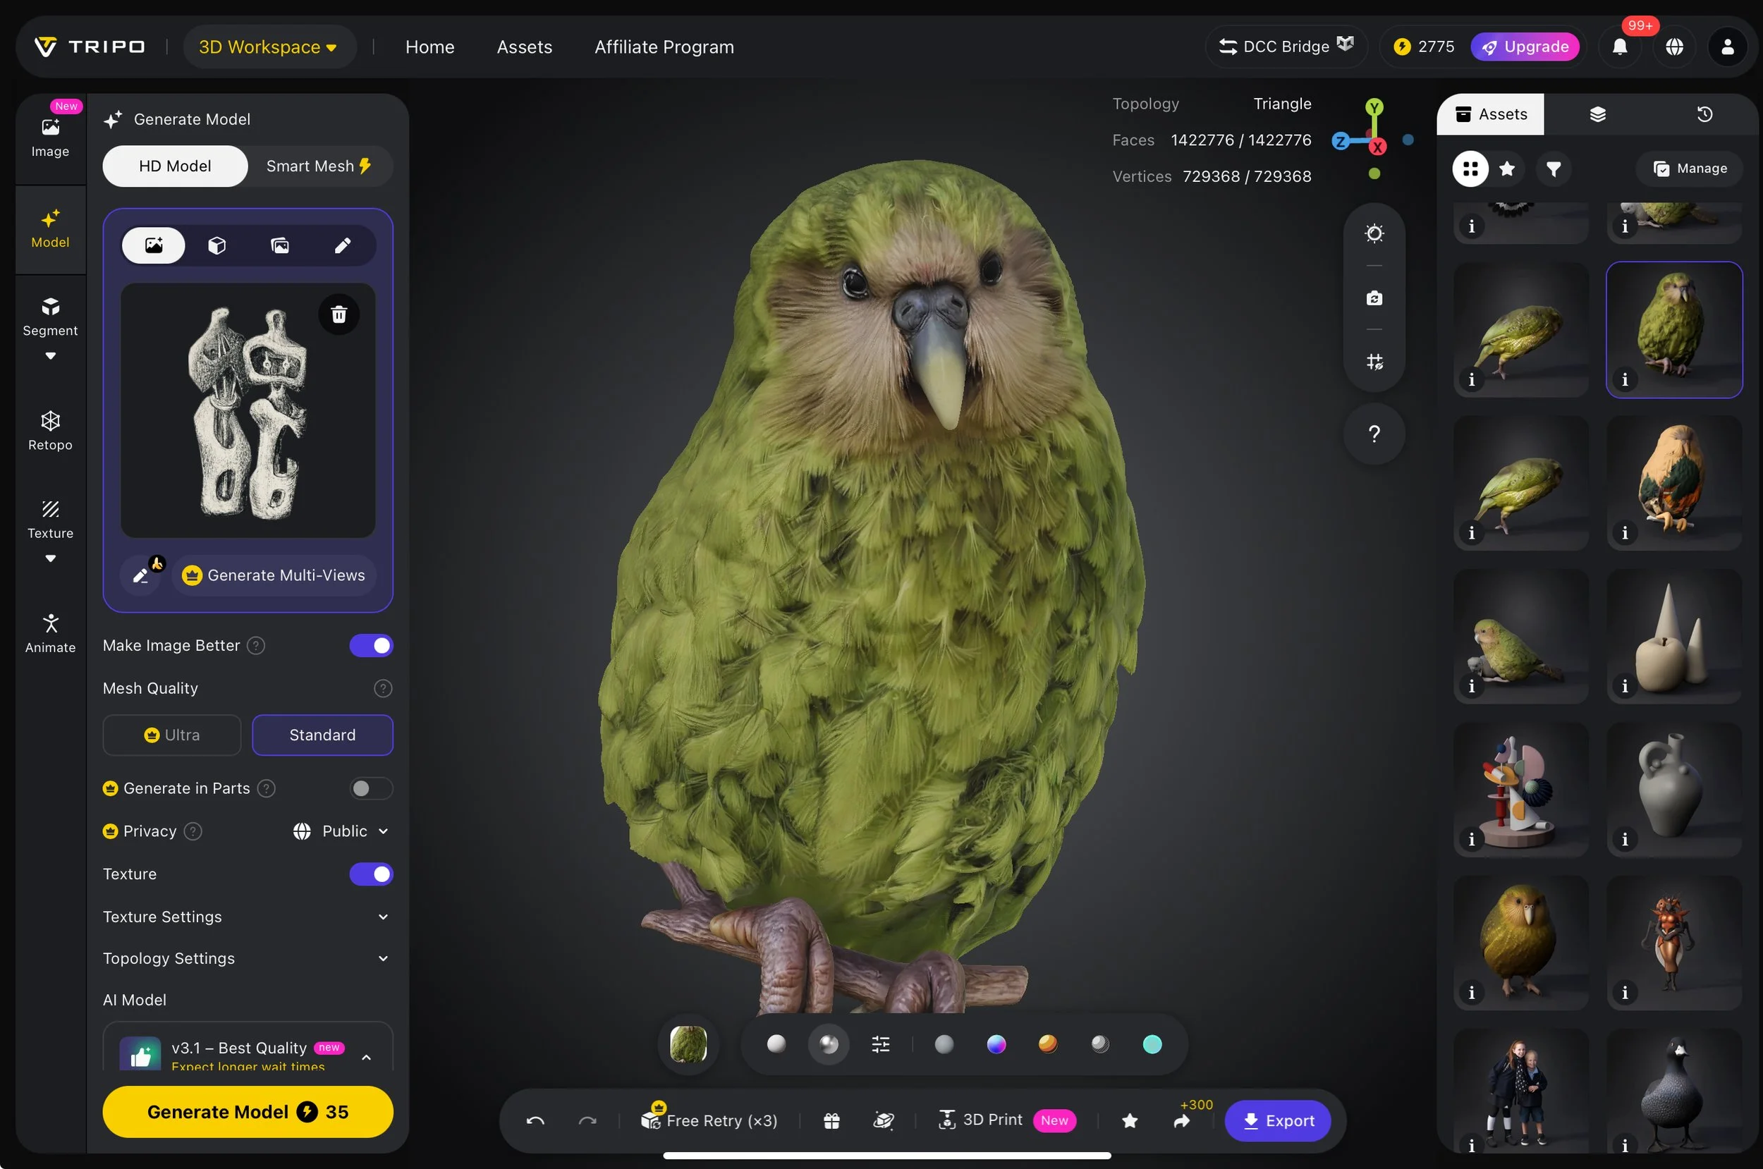Expand Texture Settings section

[x=247, y=917]
